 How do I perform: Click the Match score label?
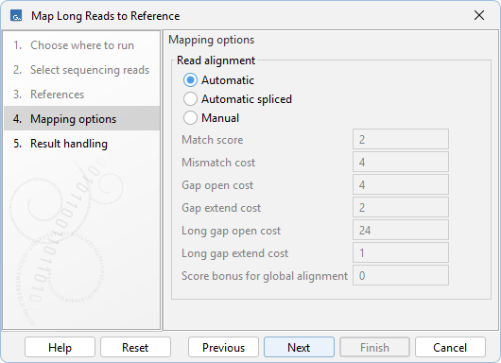coord(213,140)
